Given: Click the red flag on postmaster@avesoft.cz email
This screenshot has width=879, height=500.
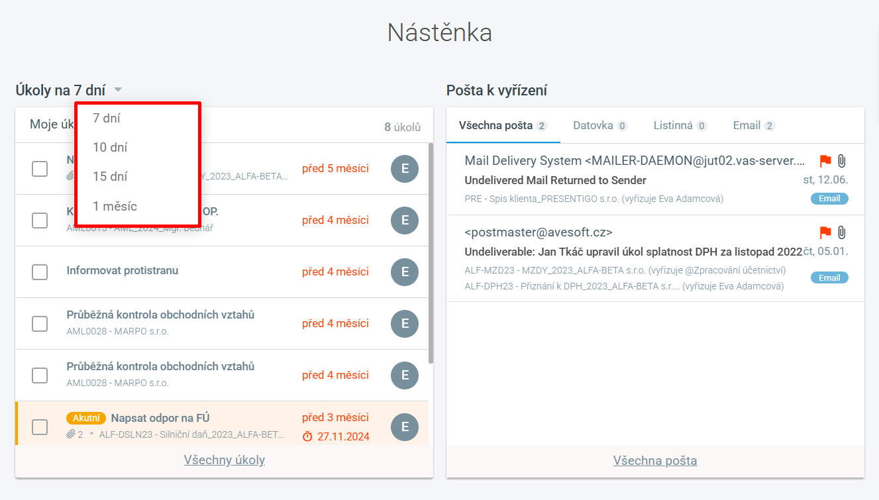Looking at the screenshot, I should tap(825, 232).
